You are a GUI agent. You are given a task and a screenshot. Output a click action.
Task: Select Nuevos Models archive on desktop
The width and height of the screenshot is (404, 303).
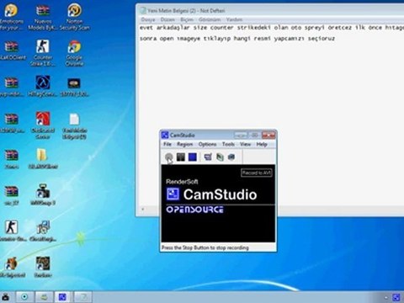click(x=43, y=17)
